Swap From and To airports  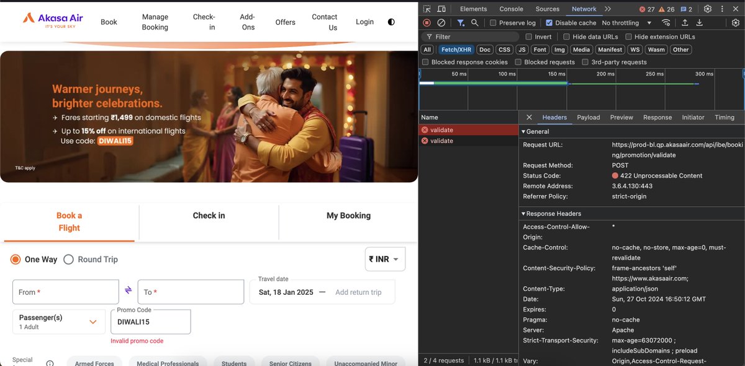coord(129,290)
